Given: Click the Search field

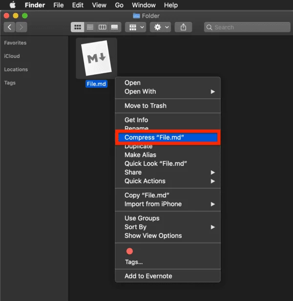Looking at the screenshot, I should pyautogui.click(x=247, y=27).
